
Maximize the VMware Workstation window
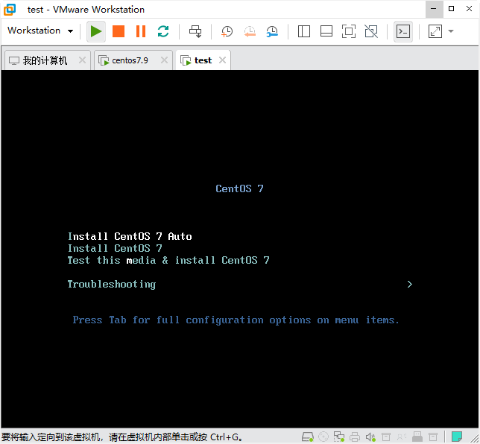pos(451,9)
